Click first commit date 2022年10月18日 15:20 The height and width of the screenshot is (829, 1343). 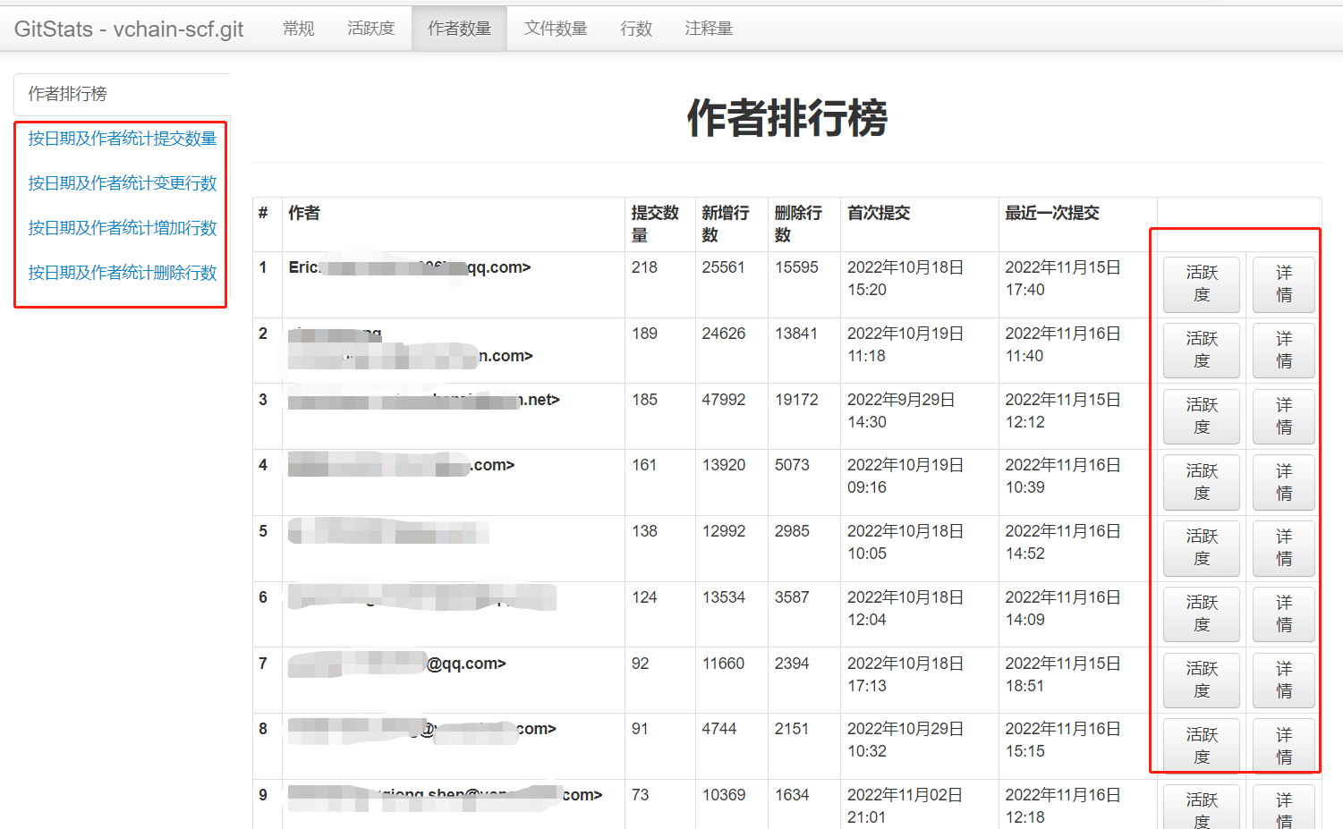tap(905, 278)
